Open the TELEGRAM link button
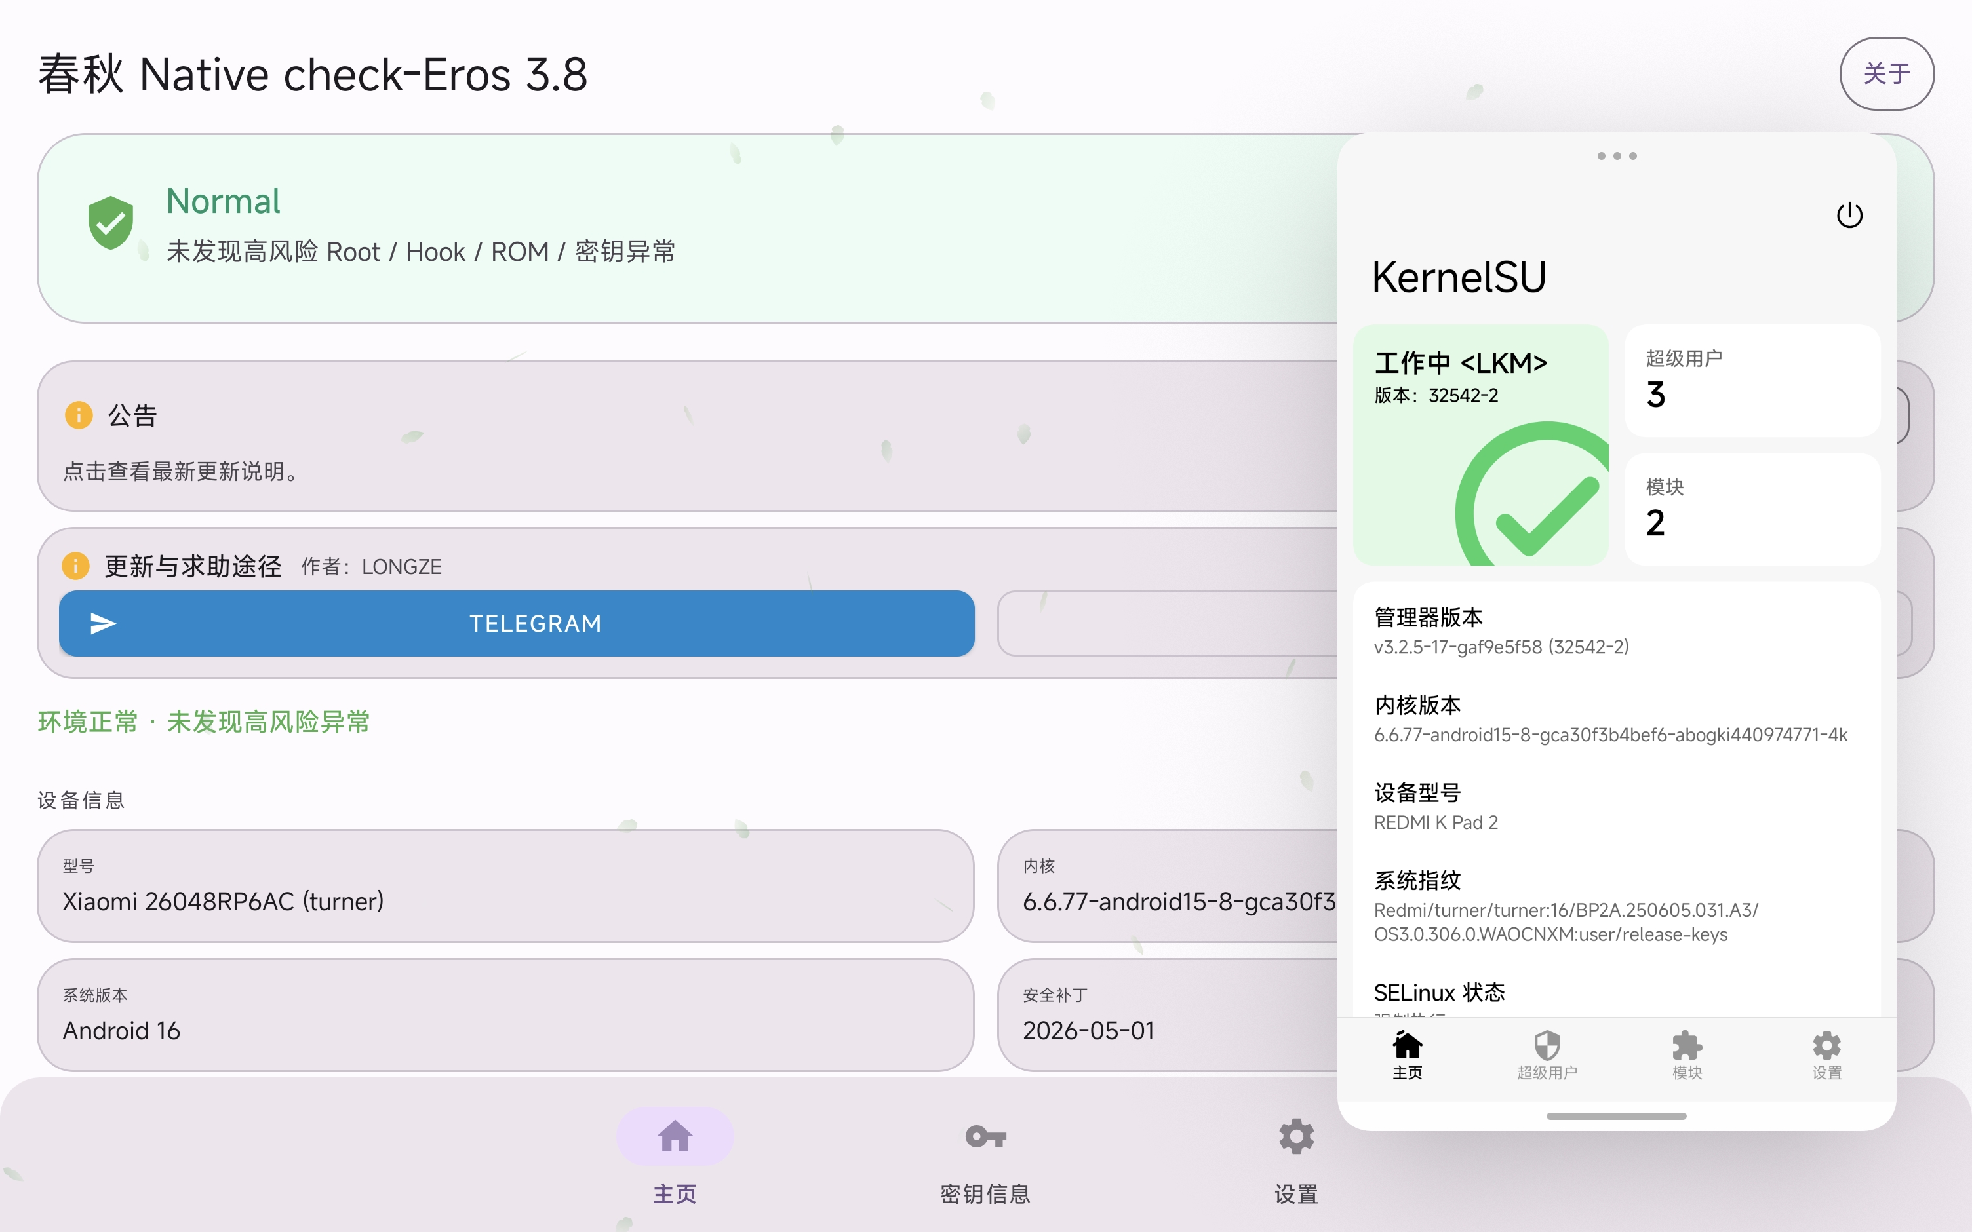Screen dimensions: 1972x1232 tap(517, 623)
